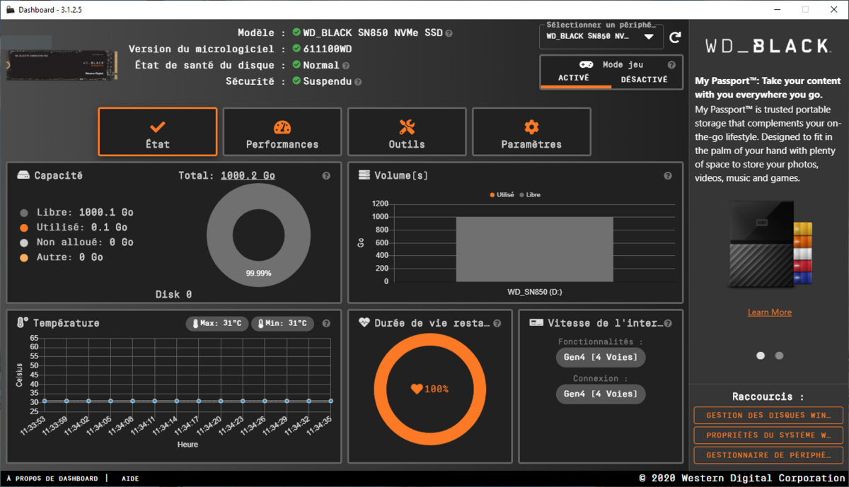Click the Durée de vie help icon
Screen dimensions: 849x487
[x=497, y=324]
